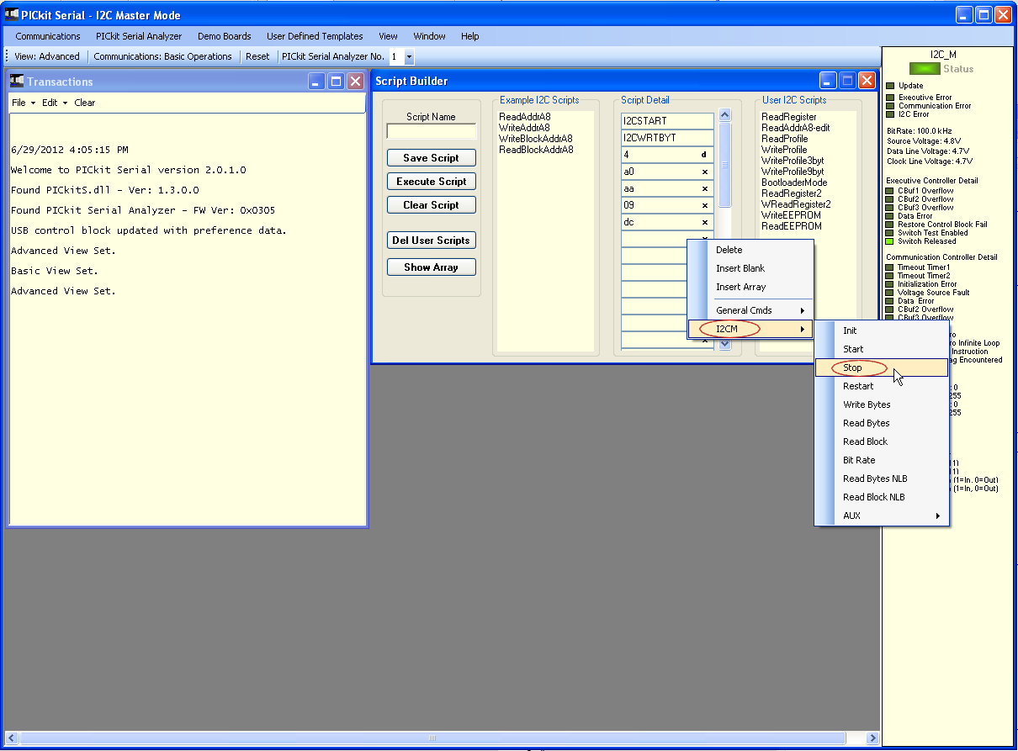
Task: Select ReadEEPROM user script
Action: click(792, 226)
